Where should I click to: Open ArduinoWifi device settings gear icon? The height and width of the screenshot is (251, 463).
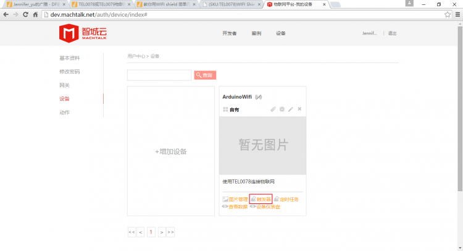pos(282,109)
